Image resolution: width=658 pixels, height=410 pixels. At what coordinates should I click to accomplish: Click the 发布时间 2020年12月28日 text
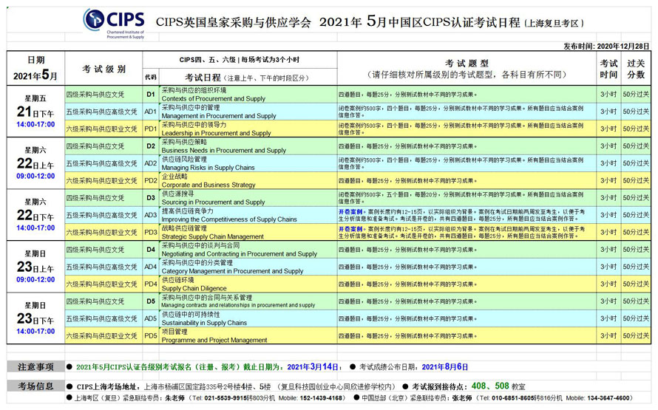click(606, 46)
